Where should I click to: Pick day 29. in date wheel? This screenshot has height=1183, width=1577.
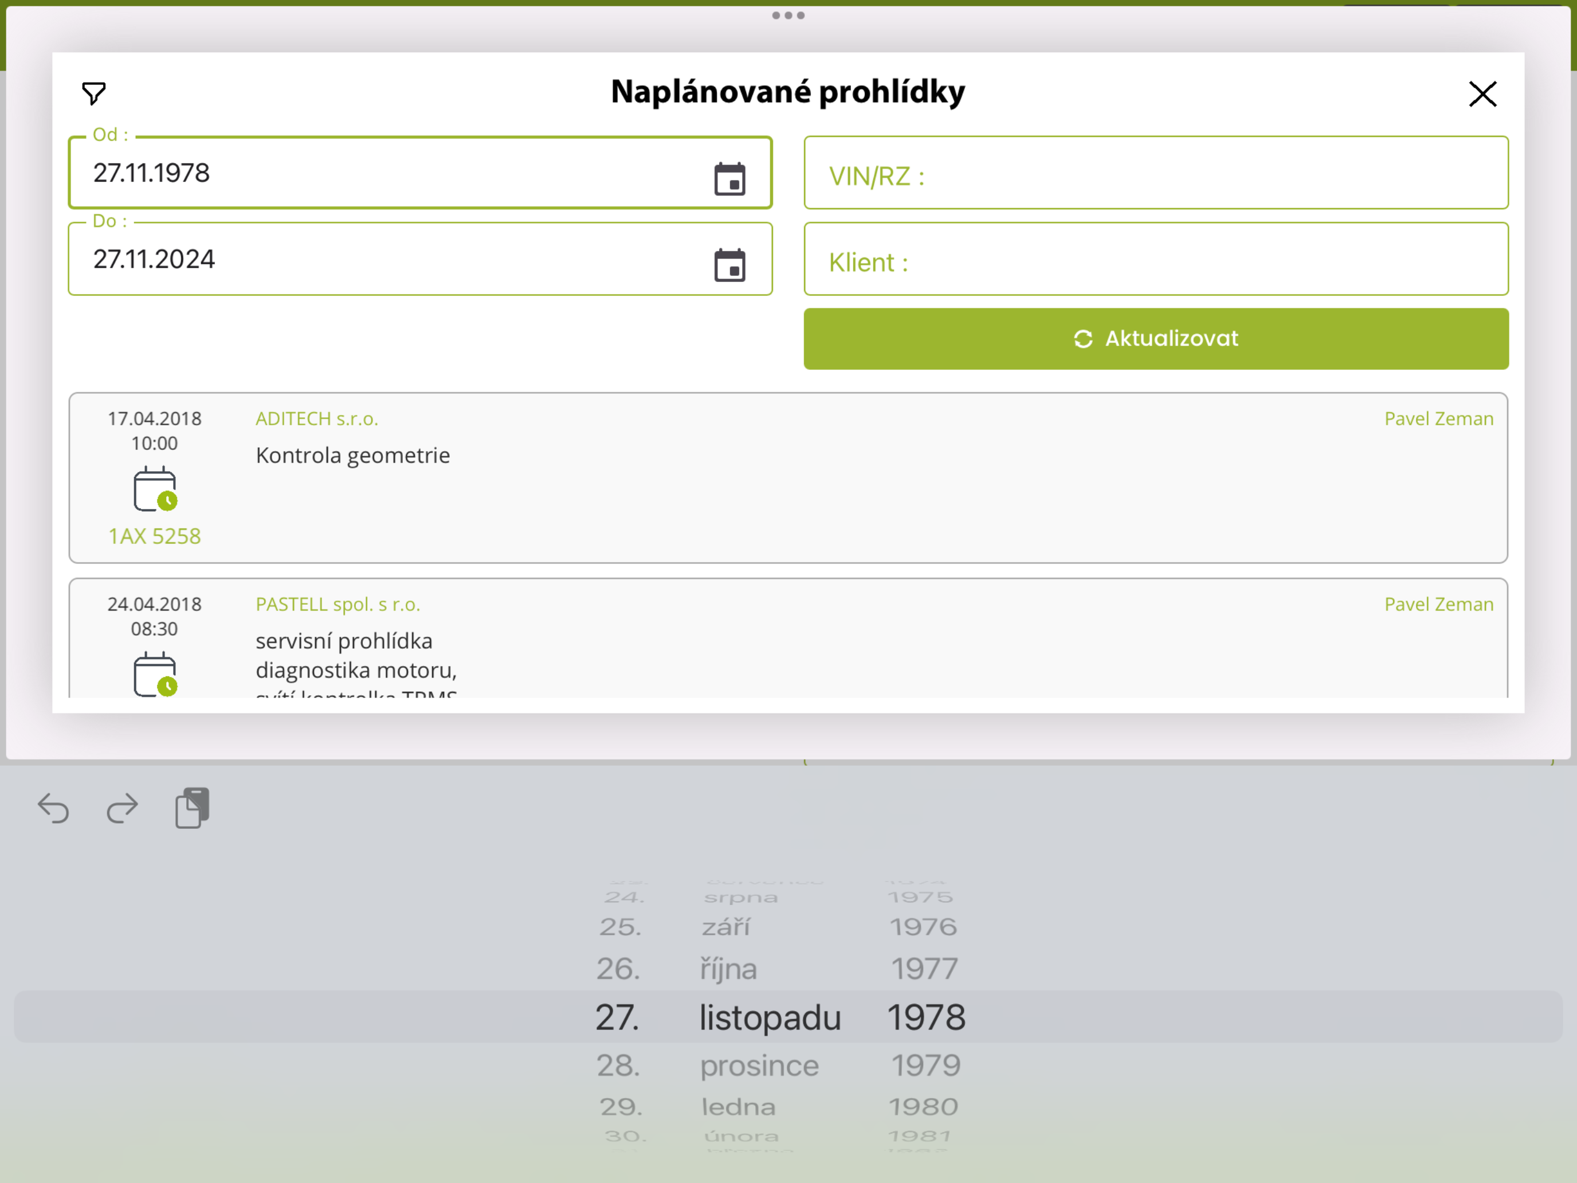pyautogui.click(x=620, y=1107)
